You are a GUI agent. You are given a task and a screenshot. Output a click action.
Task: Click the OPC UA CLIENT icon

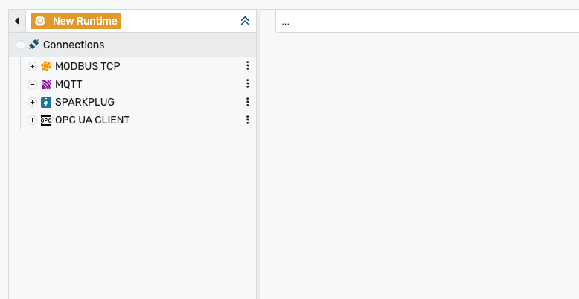[x=46, y=120]
